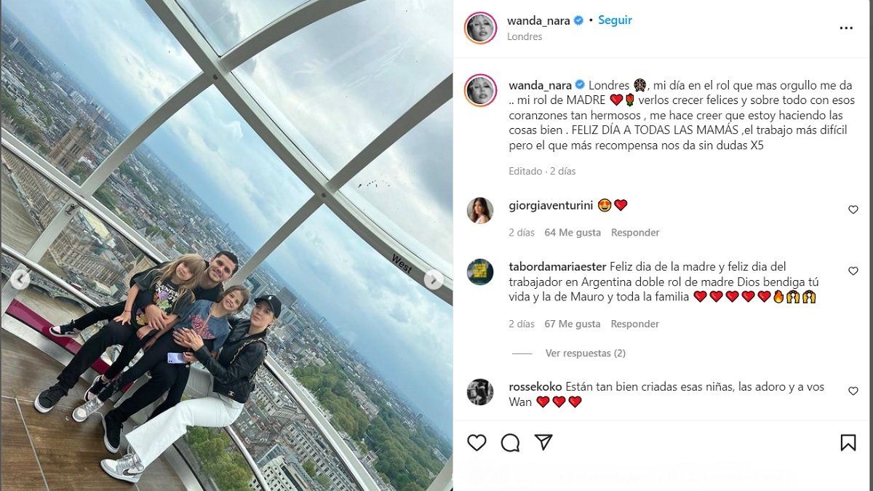Like tabordamariaester's comment heart
Image resolution: width=873 pixels, height=491 pixels.
(853, 271)
